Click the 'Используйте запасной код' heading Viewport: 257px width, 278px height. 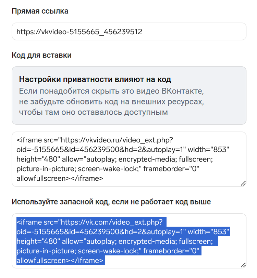(x=111, y=202)
